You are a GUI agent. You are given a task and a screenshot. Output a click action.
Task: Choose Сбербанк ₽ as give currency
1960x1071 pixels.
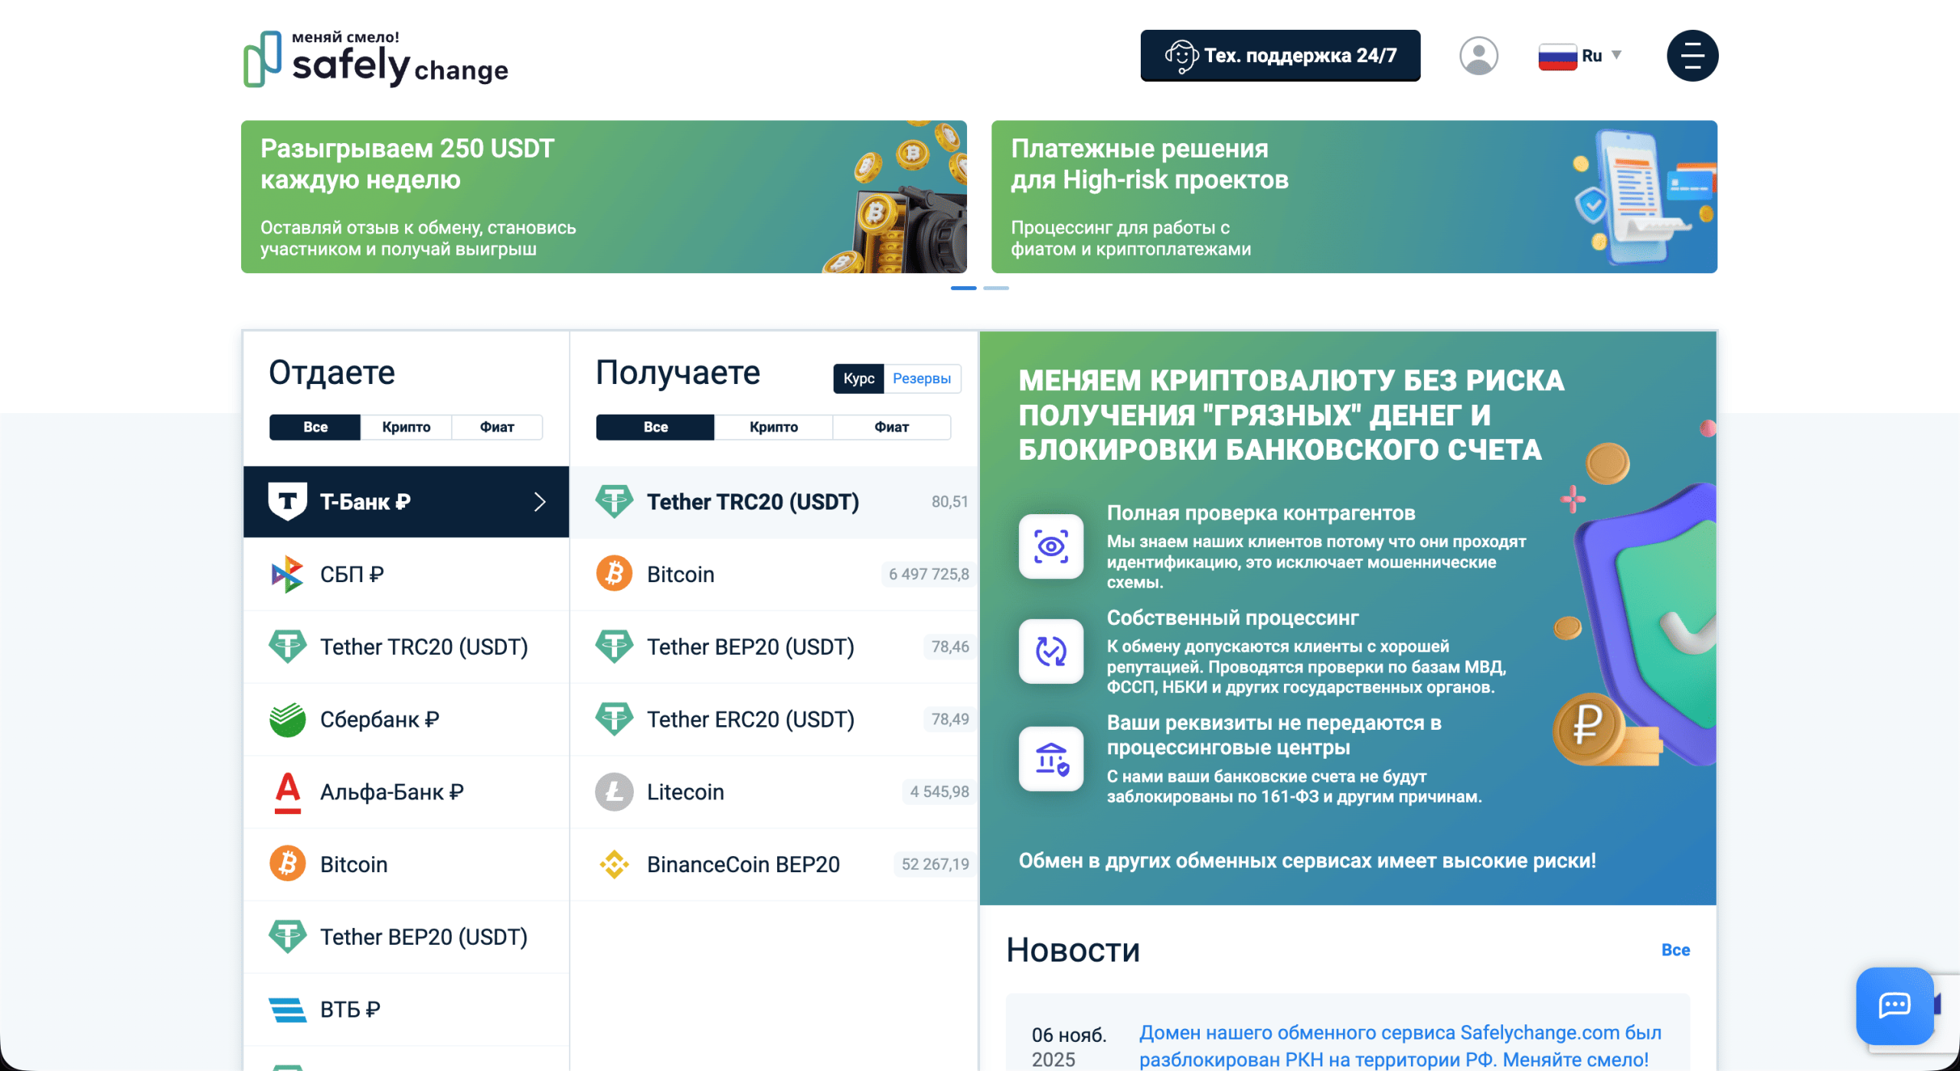point(406,719)
